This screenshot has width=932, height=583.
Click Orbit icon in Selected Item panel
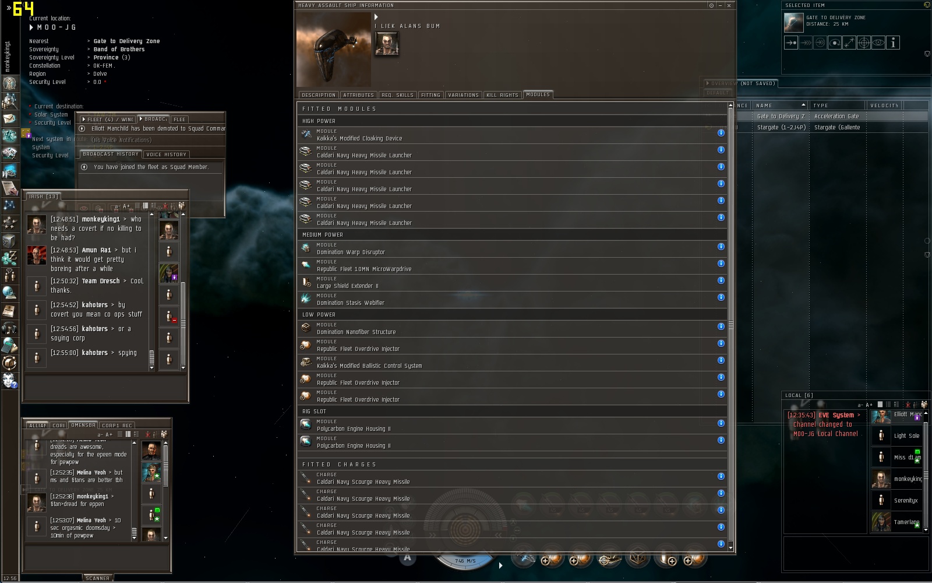coord(835,43)
